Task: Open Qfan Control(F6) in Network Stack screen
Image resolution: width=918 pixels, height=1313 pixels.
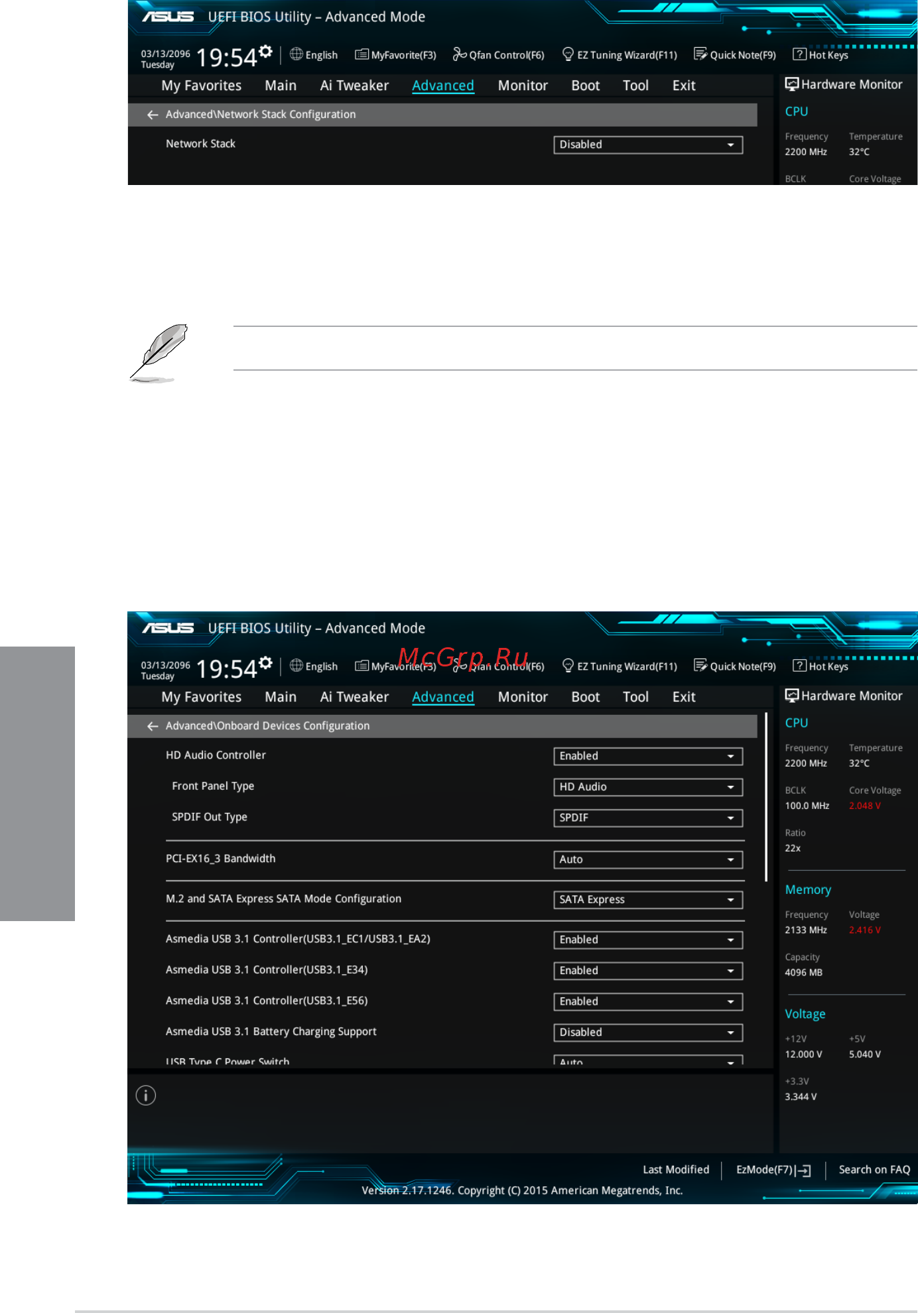Action: [x=498, y=55]
